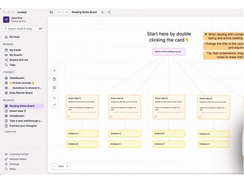The width and height of the screenshot is (244, 183).
Task: Select the Evidence F card
Action: (x=169, y=144)
